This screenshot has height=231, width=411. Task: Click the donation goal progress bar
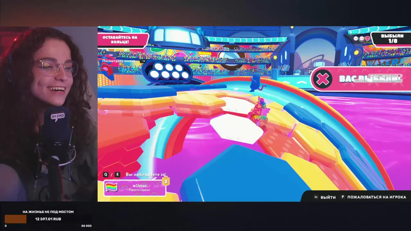point(48,219)
